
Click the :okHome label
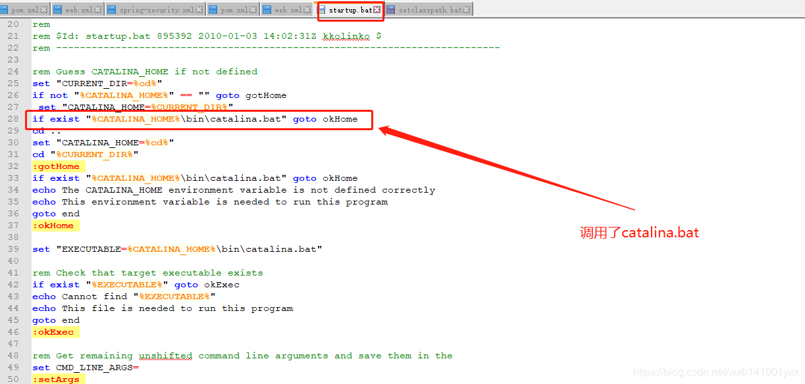tap(53, 226)
